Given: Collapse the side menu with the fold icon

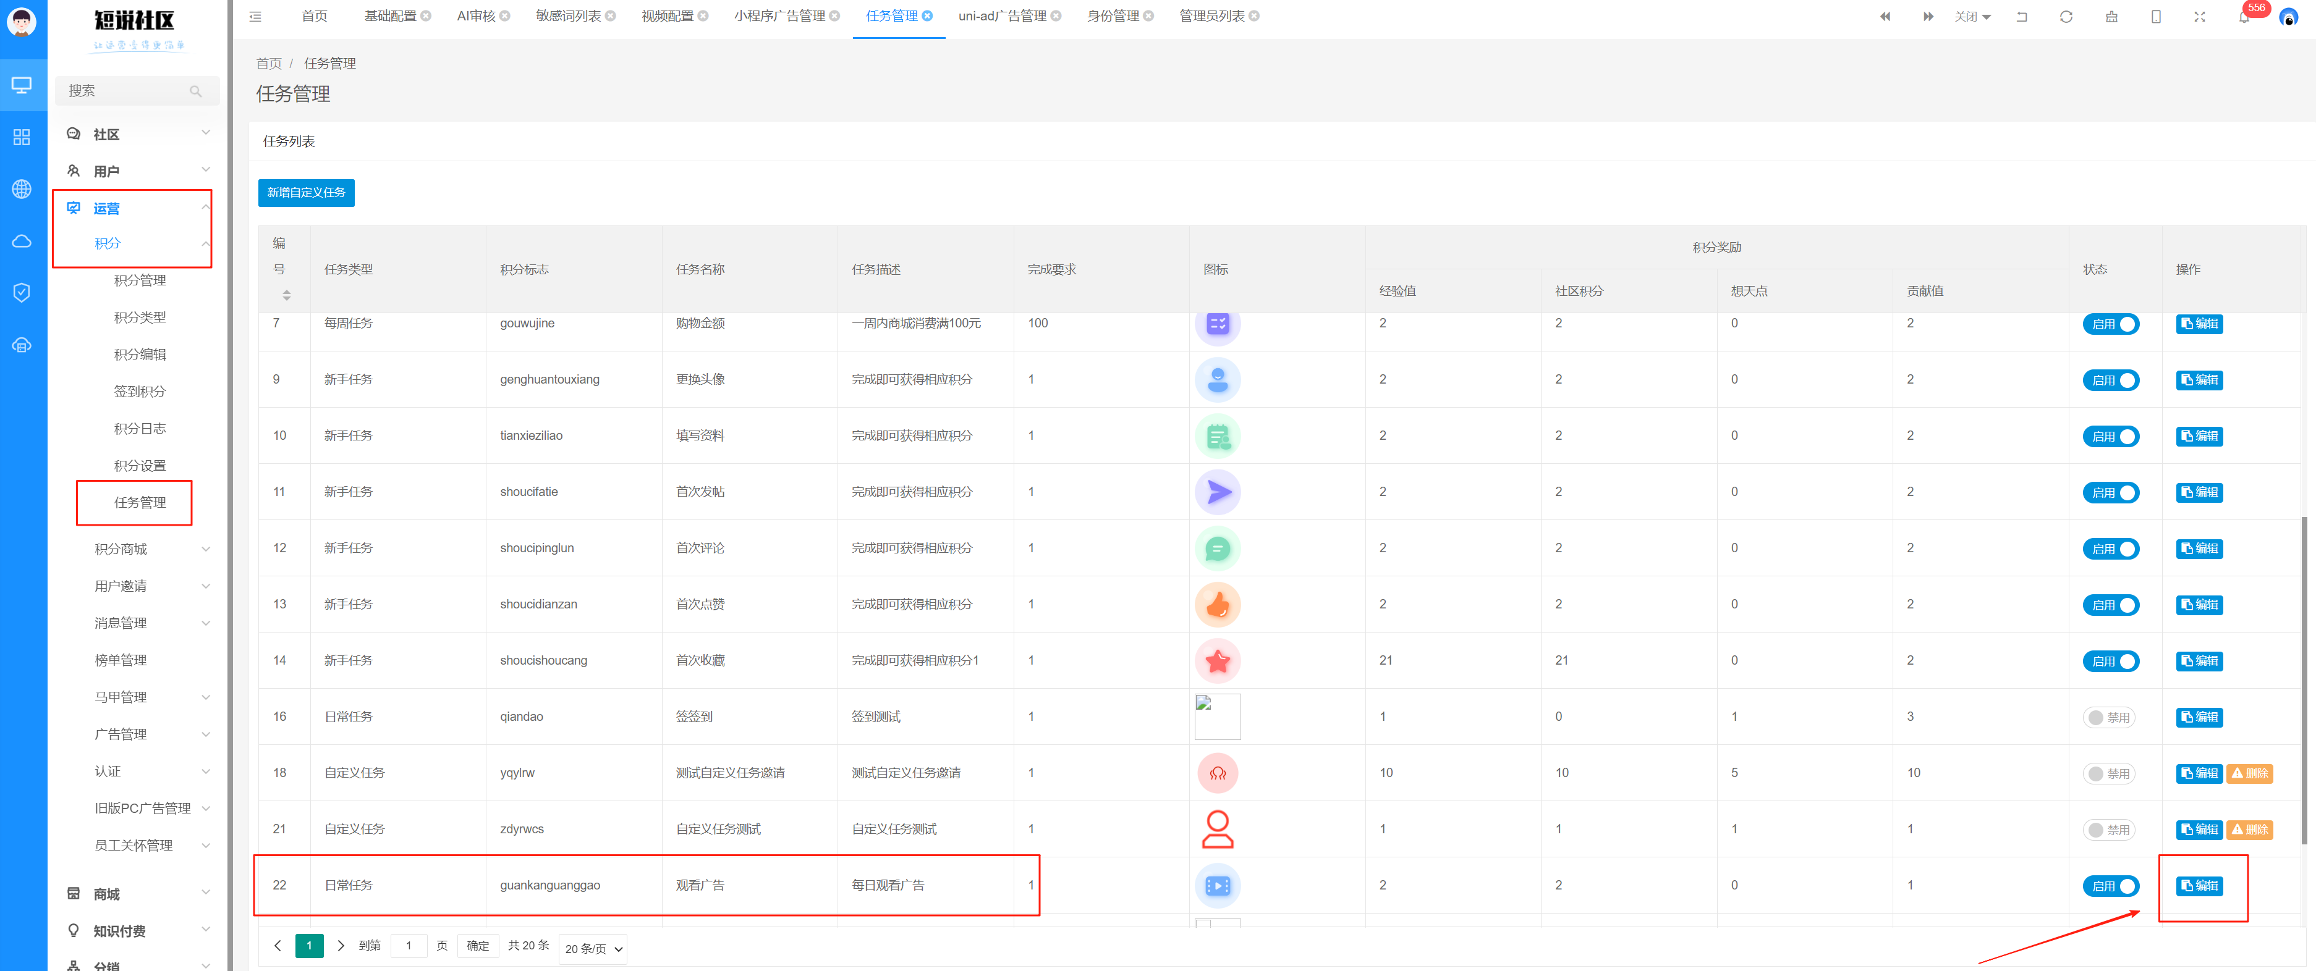Looking at the screenshot, I should 255,16.
